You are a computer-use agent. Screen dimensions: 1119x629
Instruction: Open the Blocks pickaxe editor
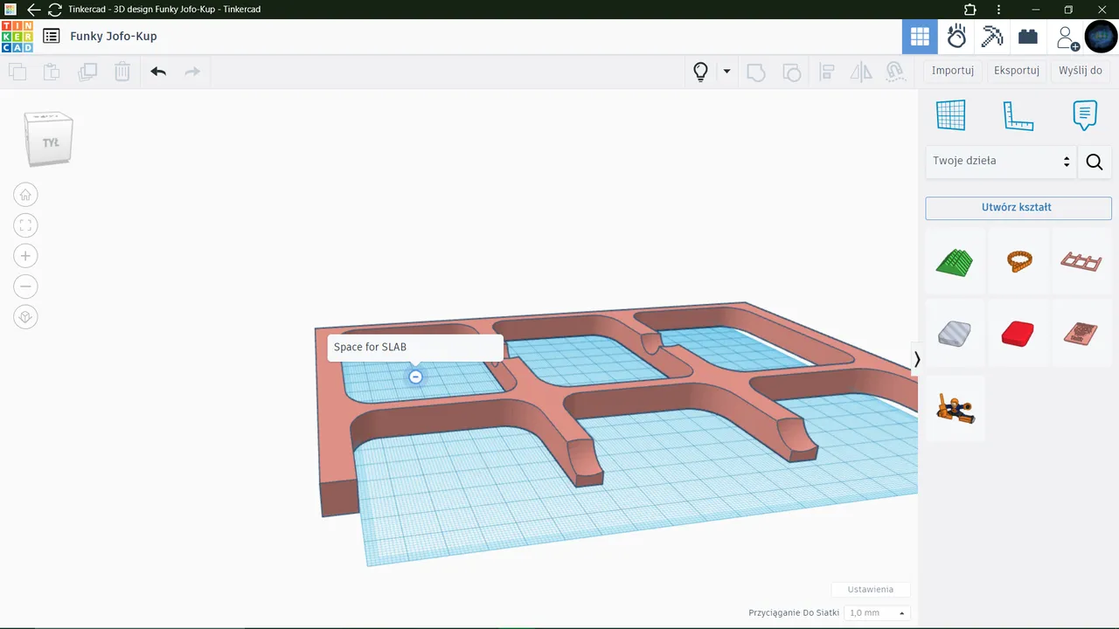992,37
